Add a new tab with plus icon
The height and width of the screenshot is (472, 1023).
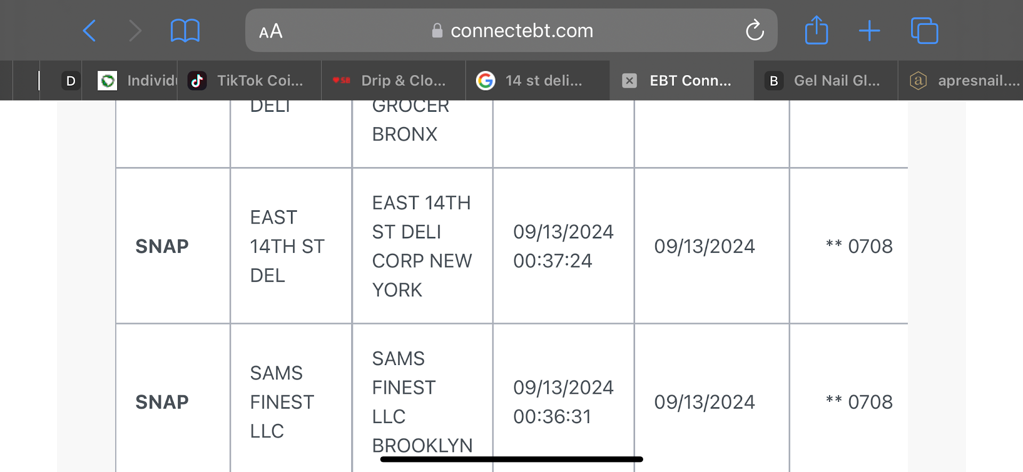tap(869, 30)
